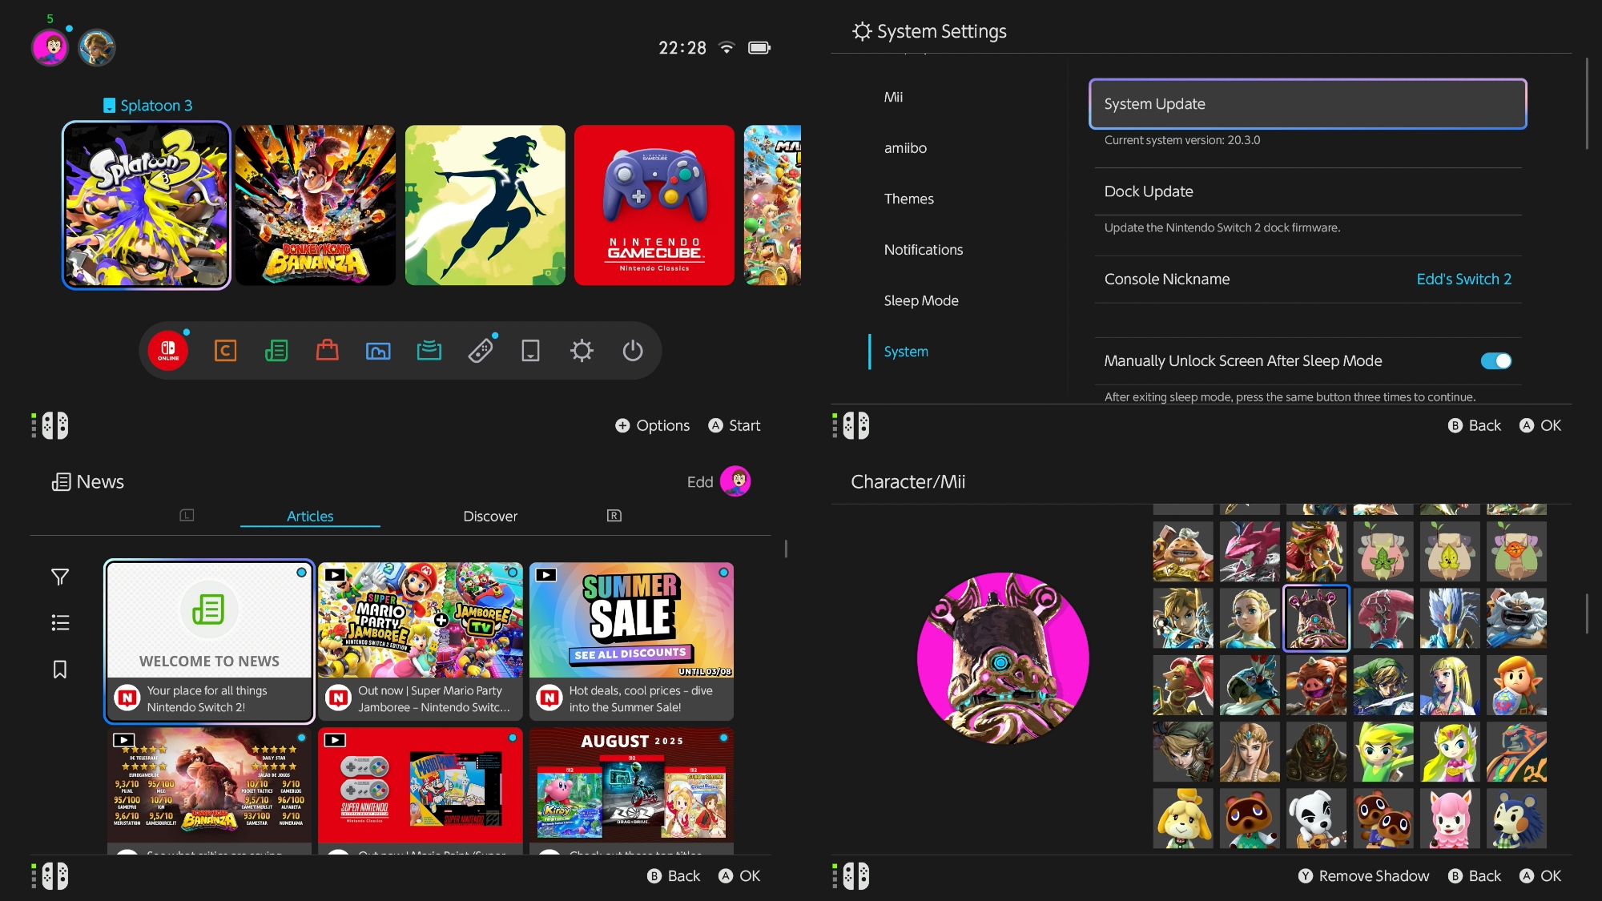Open the news bookmark icon

click(x=60, y=670)
